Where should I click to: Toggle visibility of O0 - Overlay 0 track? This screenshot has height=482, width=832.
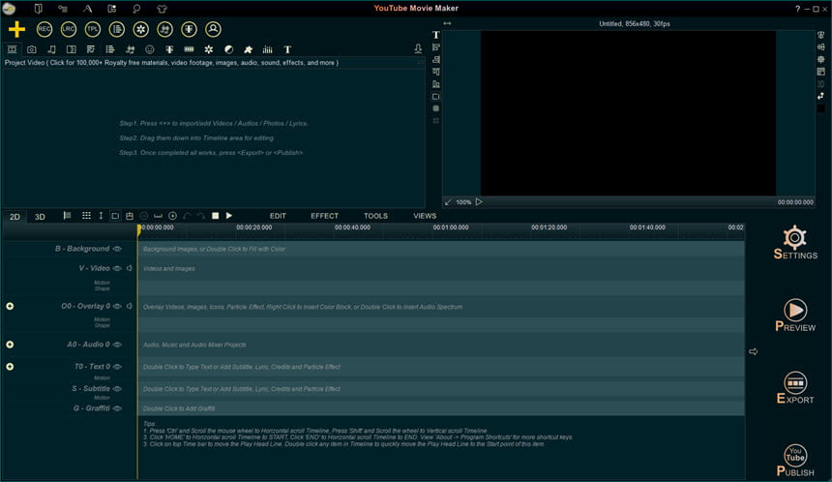[x=117, y=306]
